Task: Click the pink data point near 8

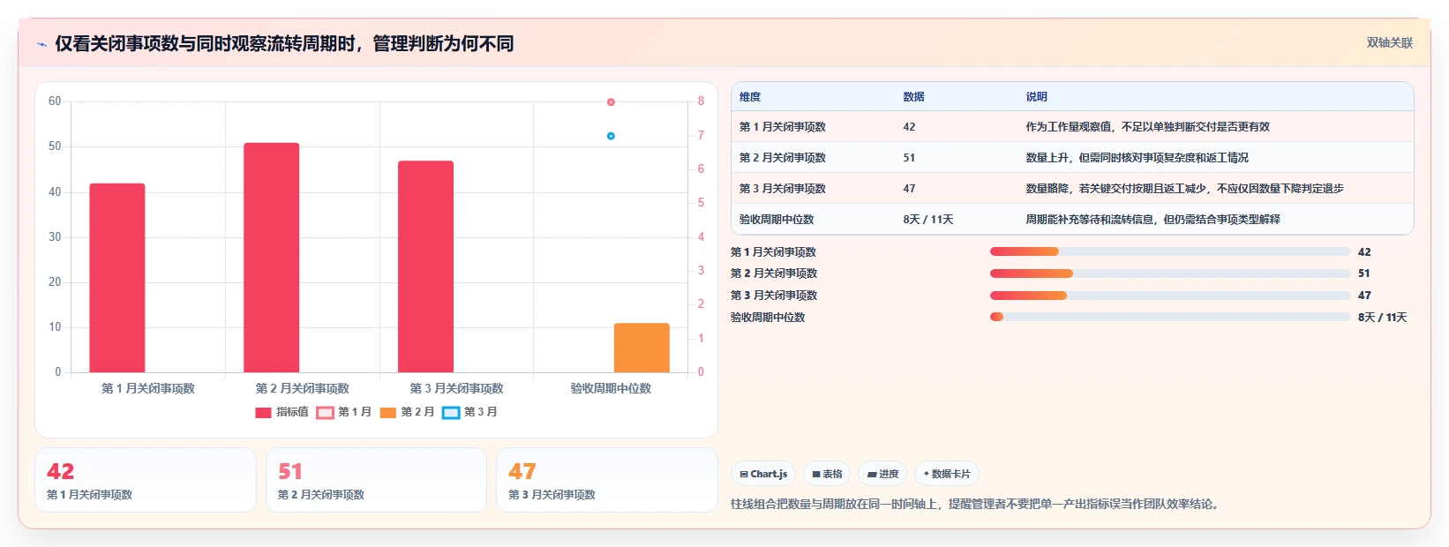Action: (x=611, y=102)
